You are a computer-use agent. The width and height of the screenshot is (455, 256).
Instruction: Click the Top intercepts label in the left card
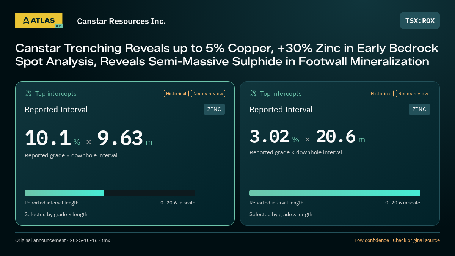(56, 93)
